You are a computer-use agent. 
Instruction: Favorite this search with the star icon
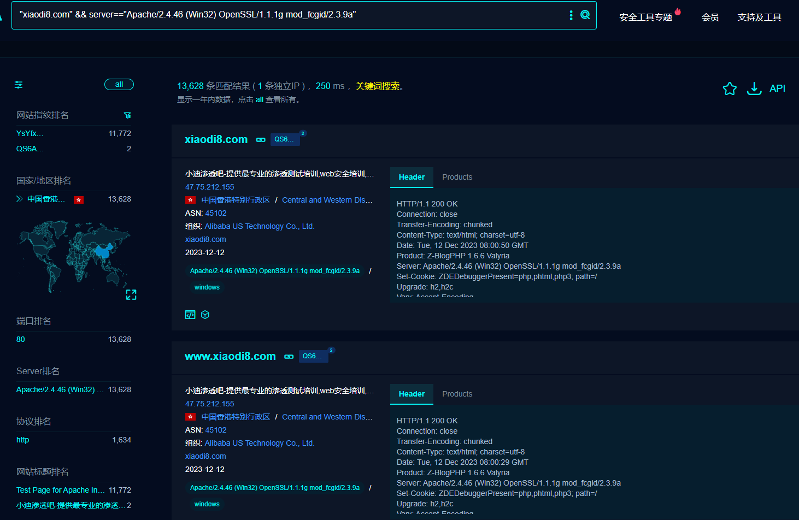(x=730, y=88)
